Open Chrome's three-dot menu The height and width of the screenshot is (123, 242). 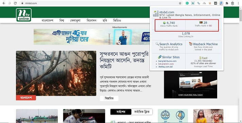pyautogui.click(x=238, y=3)
